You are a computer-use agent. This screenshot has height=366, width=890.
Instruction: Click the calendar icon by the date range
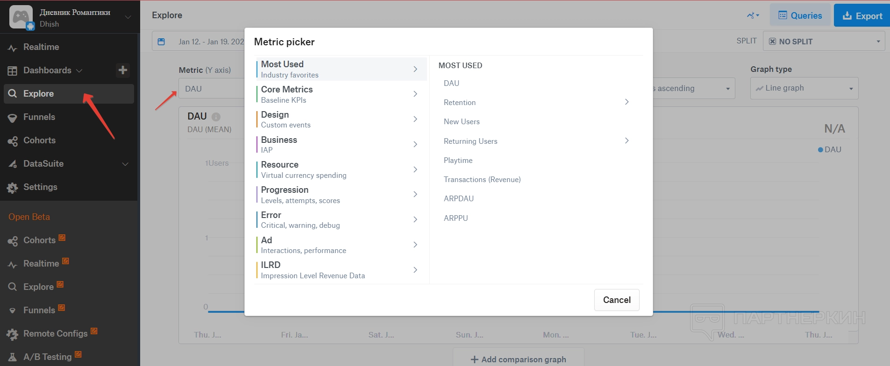(161, 42)
